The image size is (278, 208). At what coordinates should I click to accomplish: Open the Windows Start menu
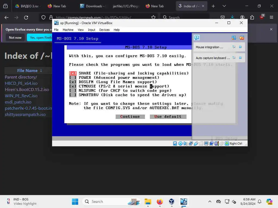(75, 201)
